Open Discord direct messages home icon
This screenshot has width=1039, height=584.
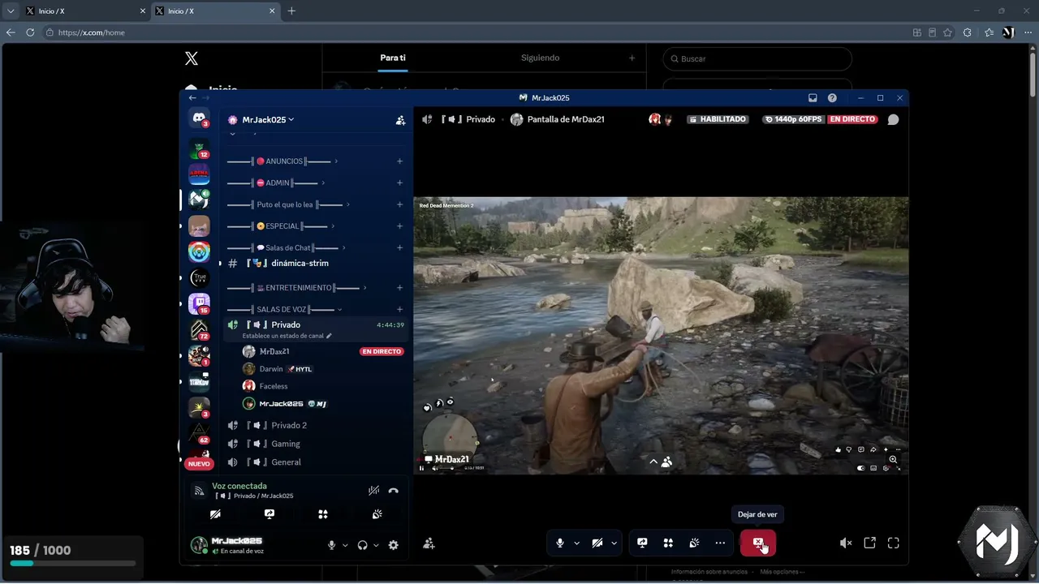(199, 118)
